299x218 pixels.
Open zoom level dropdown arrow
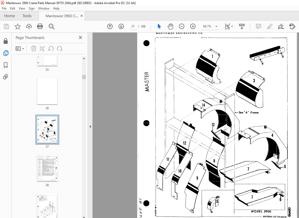(216, 26)
